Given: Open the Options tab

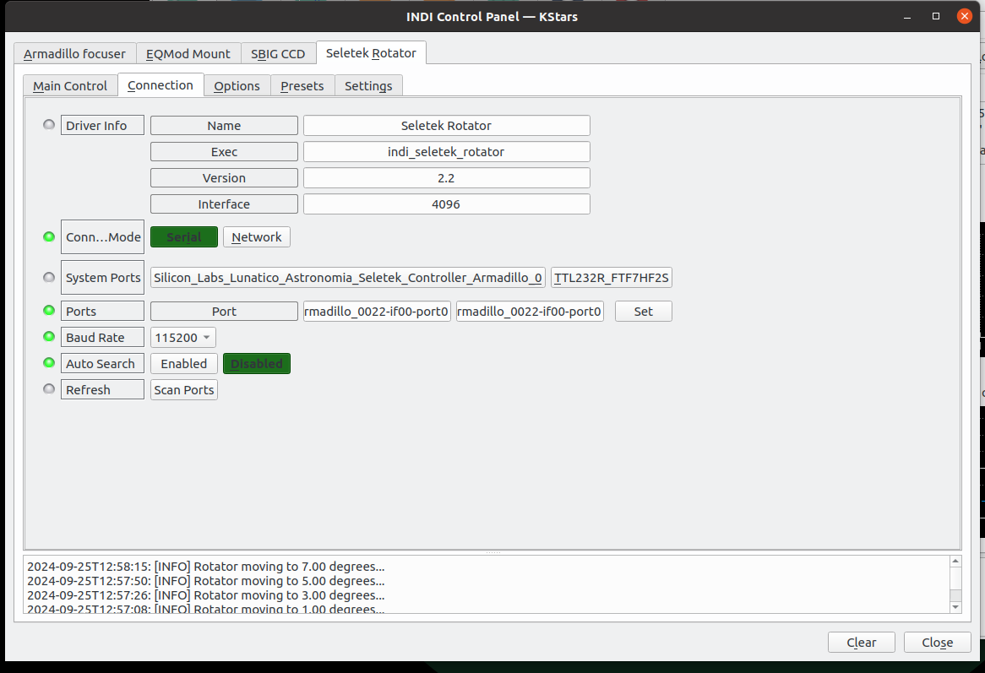Looking at the screenshot, I should click(237, 85).
